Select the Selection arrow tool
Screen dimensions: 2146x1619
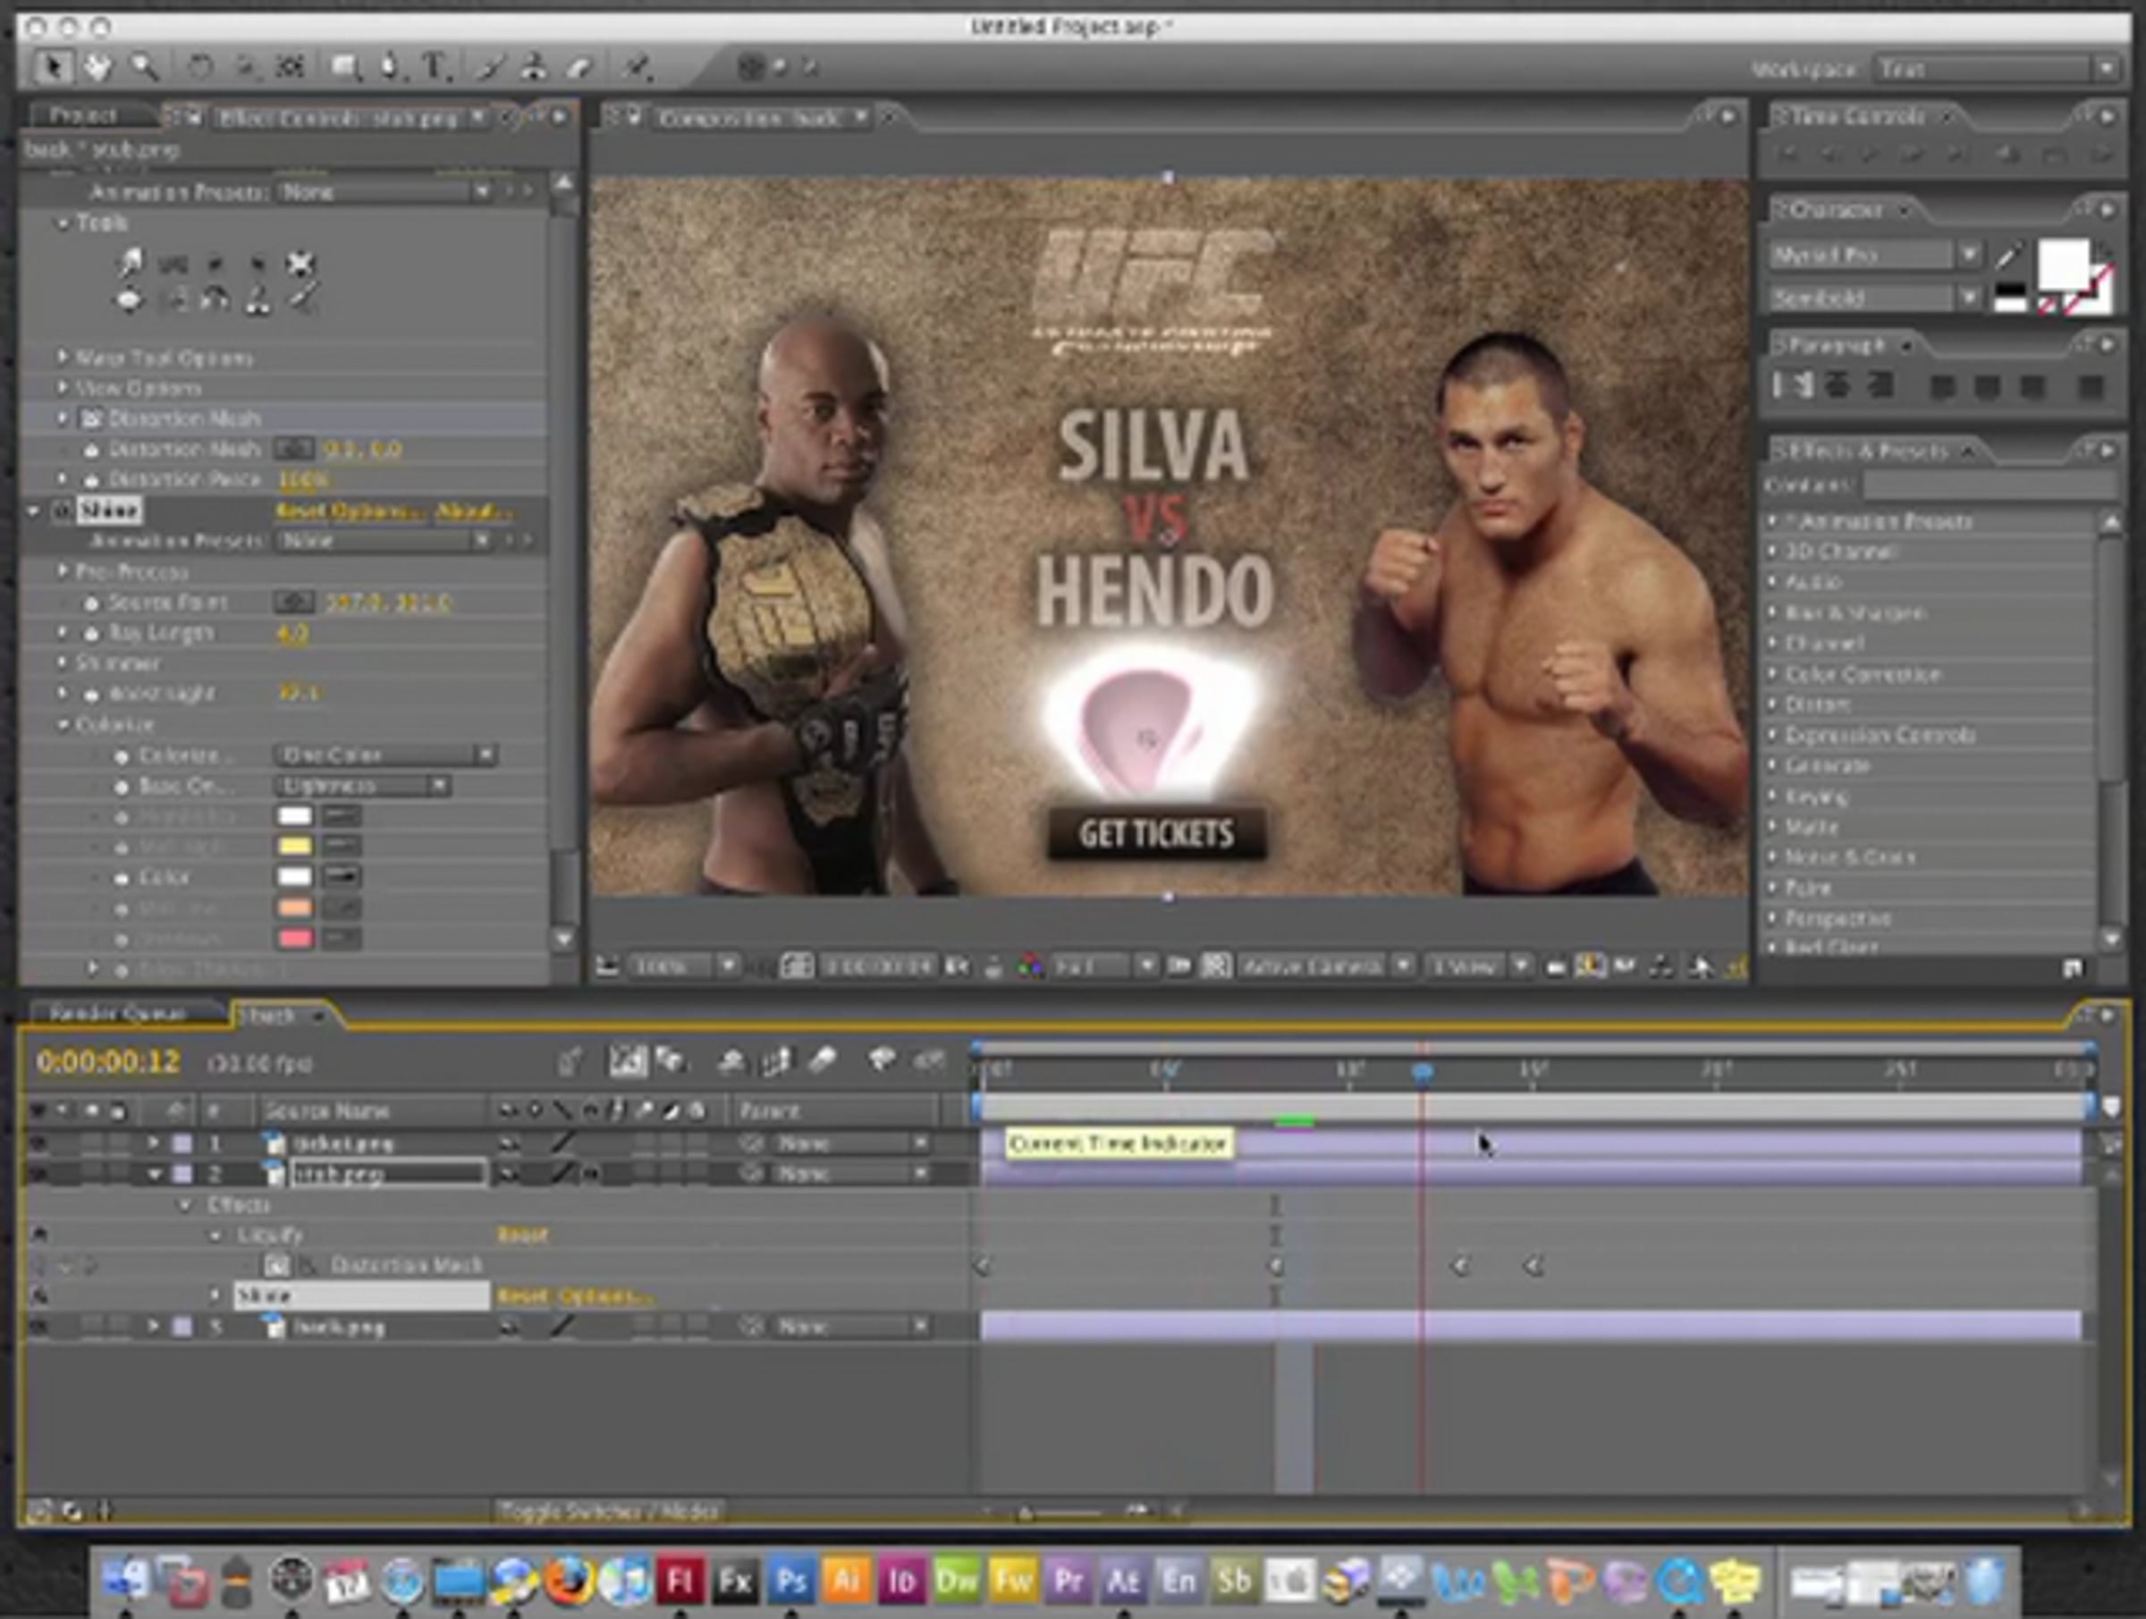[x=54, y=67]
